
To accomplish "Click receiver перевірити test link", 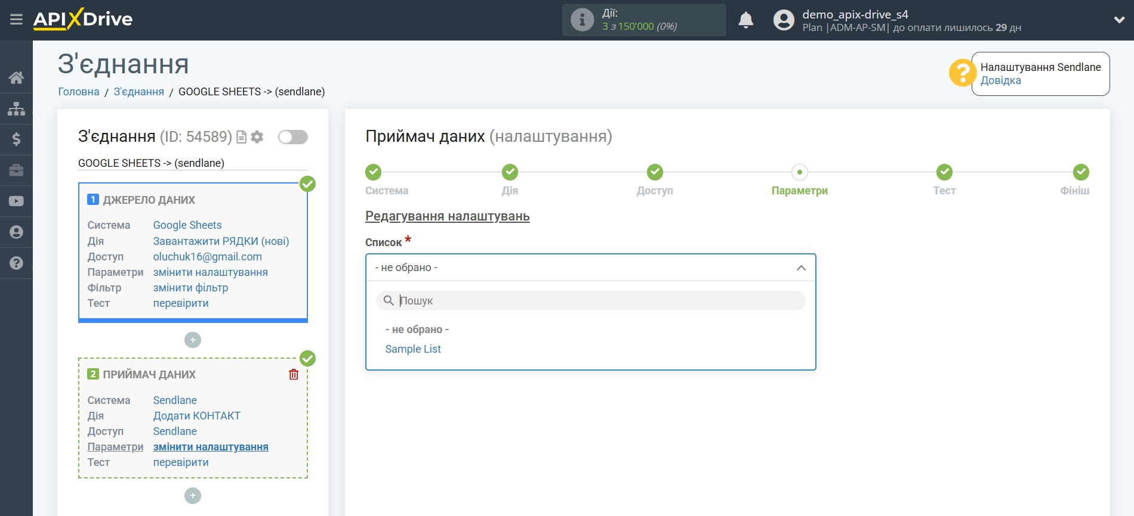I will click(x=181, y=462).
